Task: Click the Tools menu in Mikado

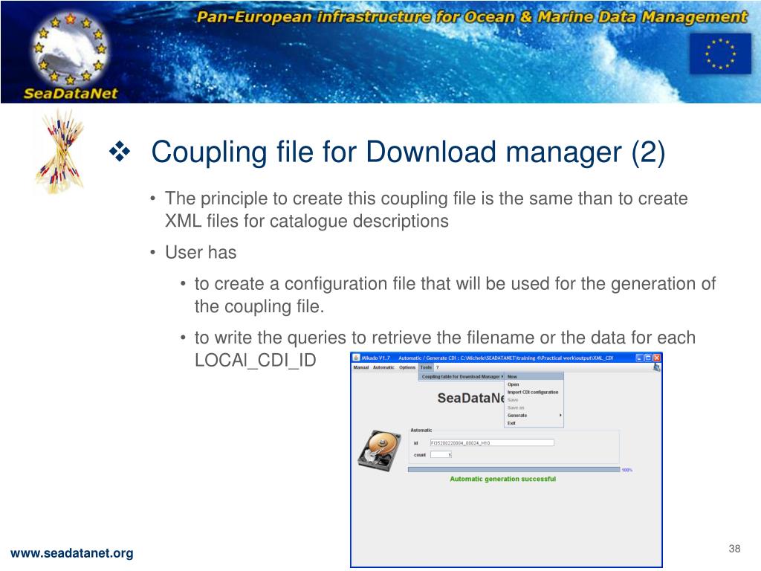Action: coord(426,367)
